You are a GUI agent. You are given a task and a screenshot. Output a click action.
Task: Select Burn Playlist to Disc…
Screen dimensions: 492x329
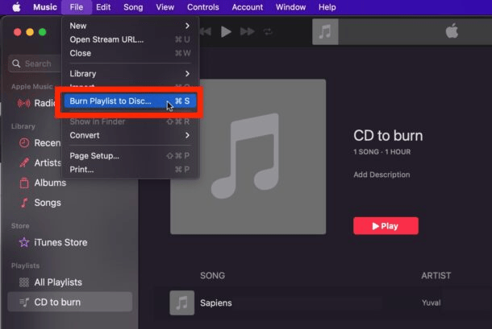130,101
